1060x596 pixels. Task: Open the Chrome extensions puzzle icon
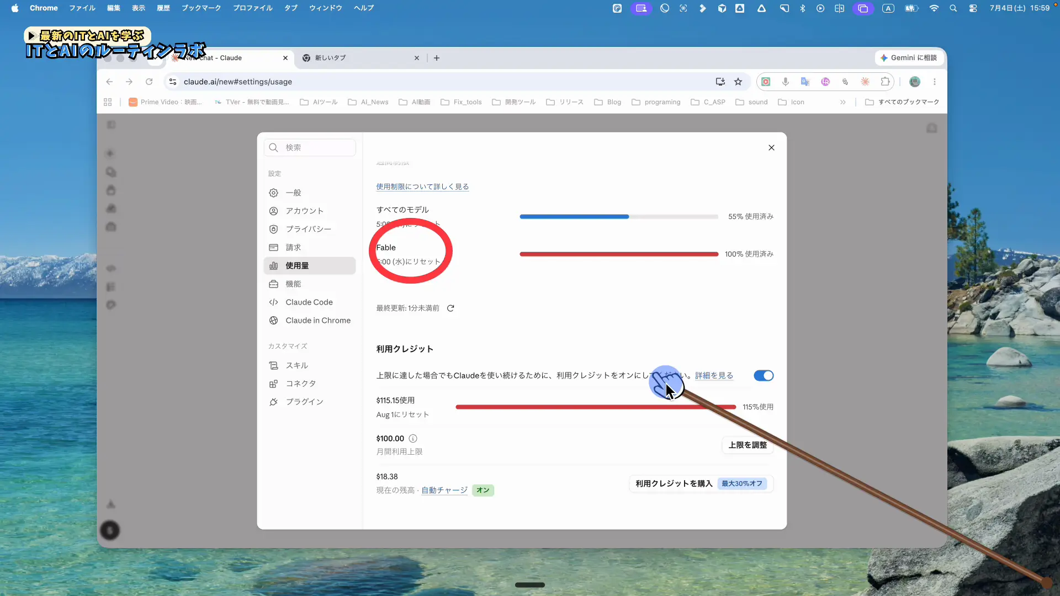tap(885, 82)
